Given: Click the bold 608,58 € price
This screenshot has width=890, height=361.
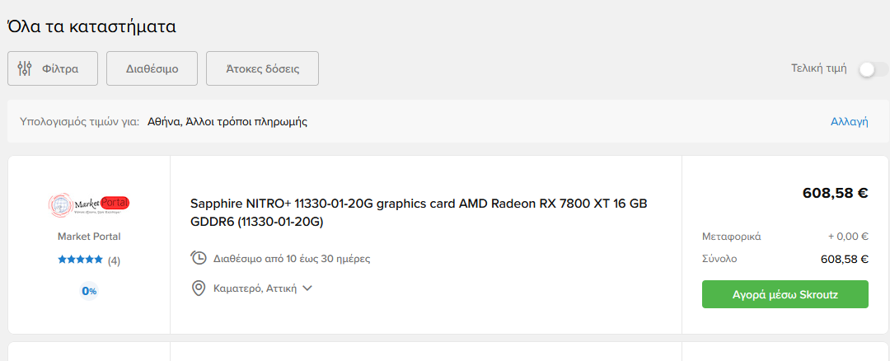Looking at the screenshot, I should 835,193.
